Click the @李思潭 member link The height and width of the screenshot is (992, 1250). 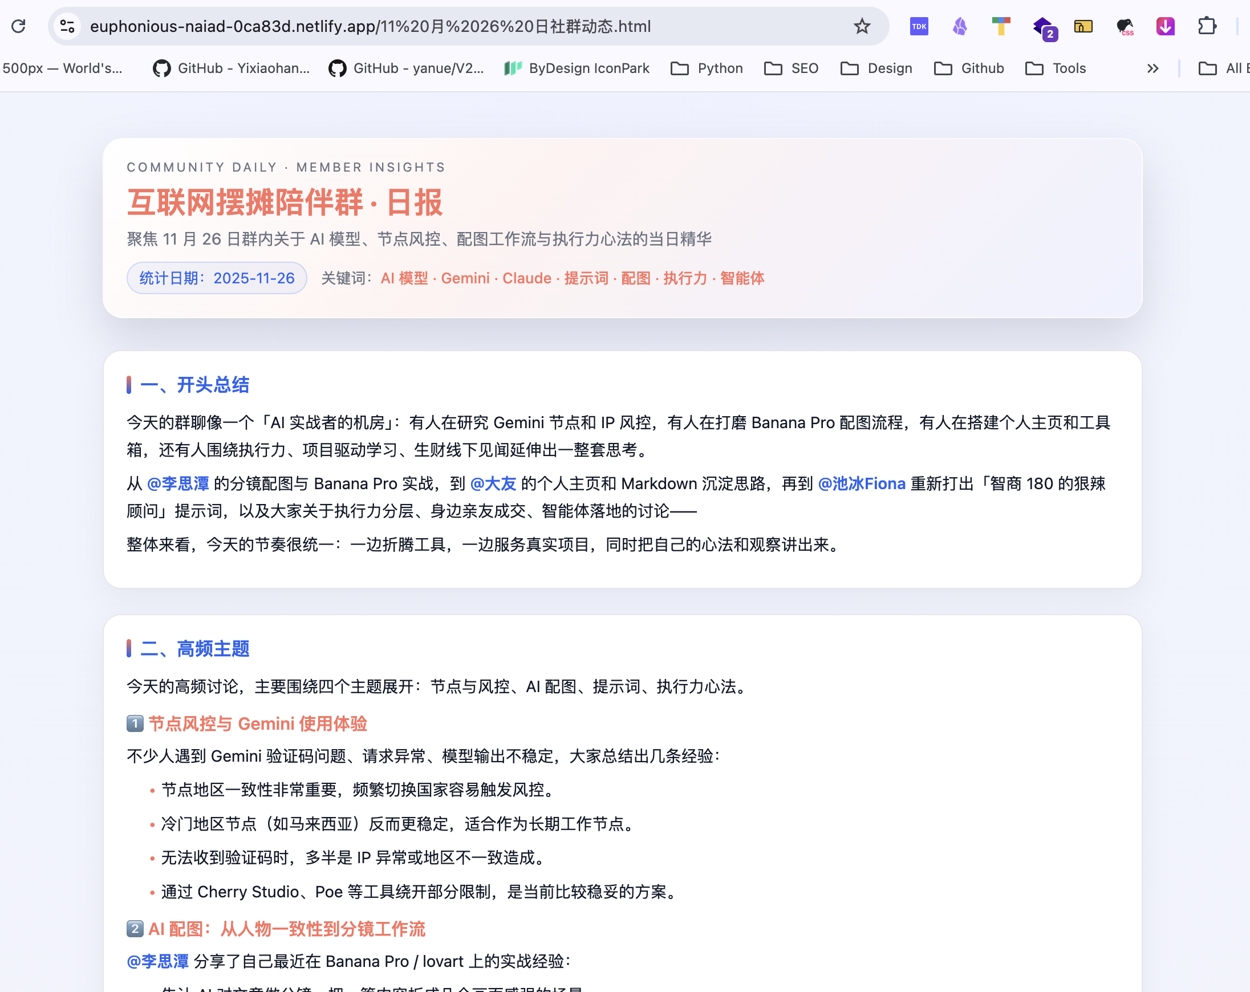178,483
